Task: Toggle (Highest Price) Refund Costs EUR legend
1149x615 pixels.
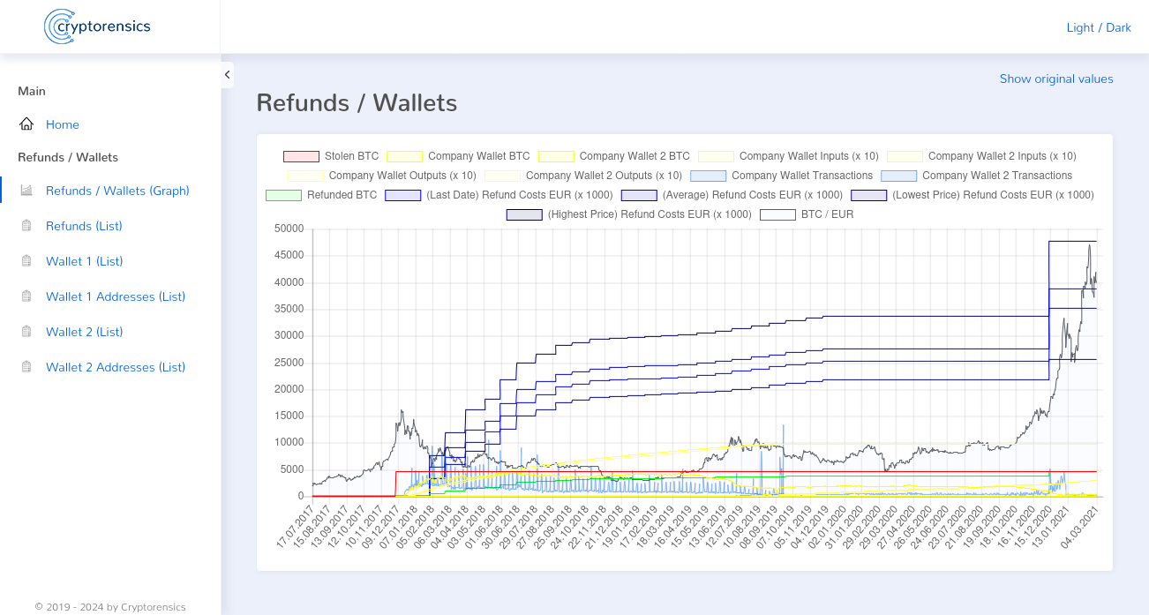Action: click(x=629, y=214)
